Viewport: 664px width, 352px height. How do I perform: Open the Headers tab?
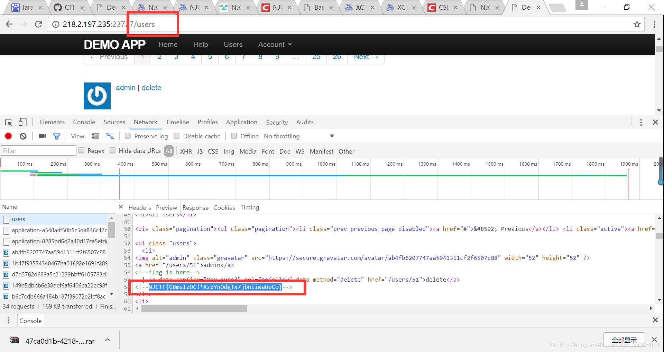[140, 207]
